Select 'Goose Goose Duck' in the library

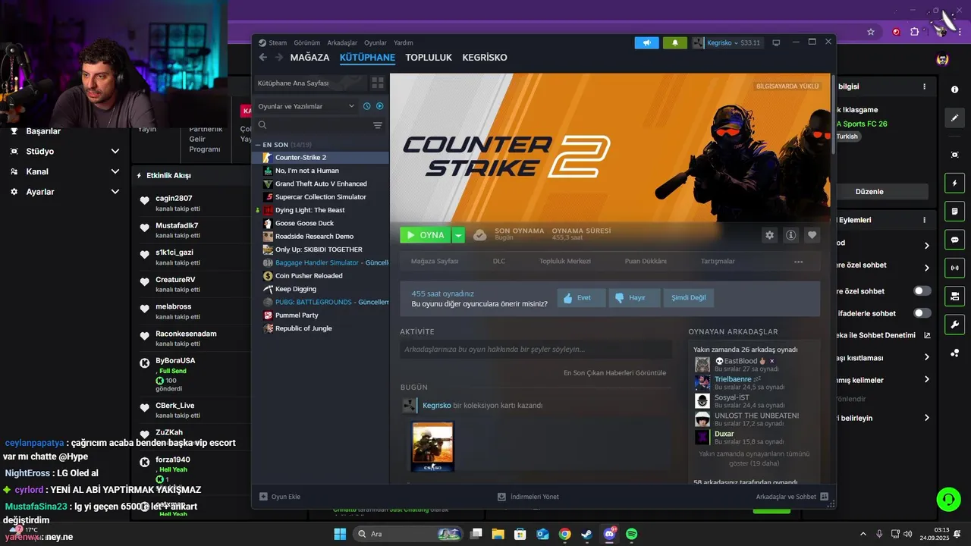(x=304, y=223)
